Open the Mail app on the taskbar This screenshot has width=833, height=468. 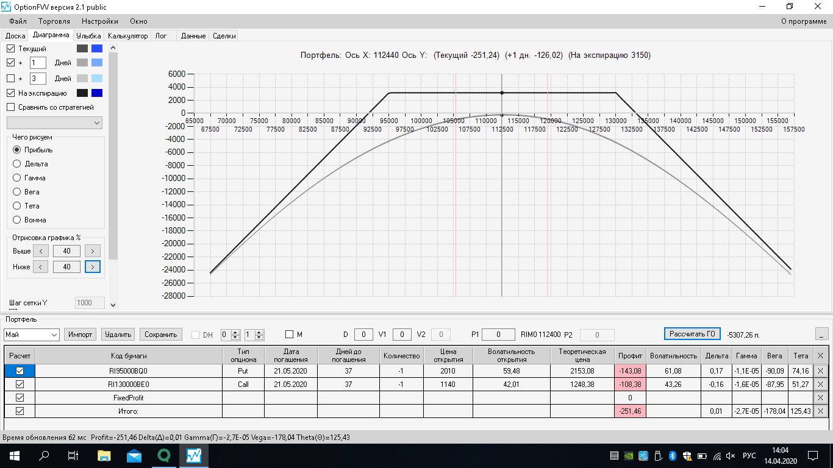[x=134, y=455]
